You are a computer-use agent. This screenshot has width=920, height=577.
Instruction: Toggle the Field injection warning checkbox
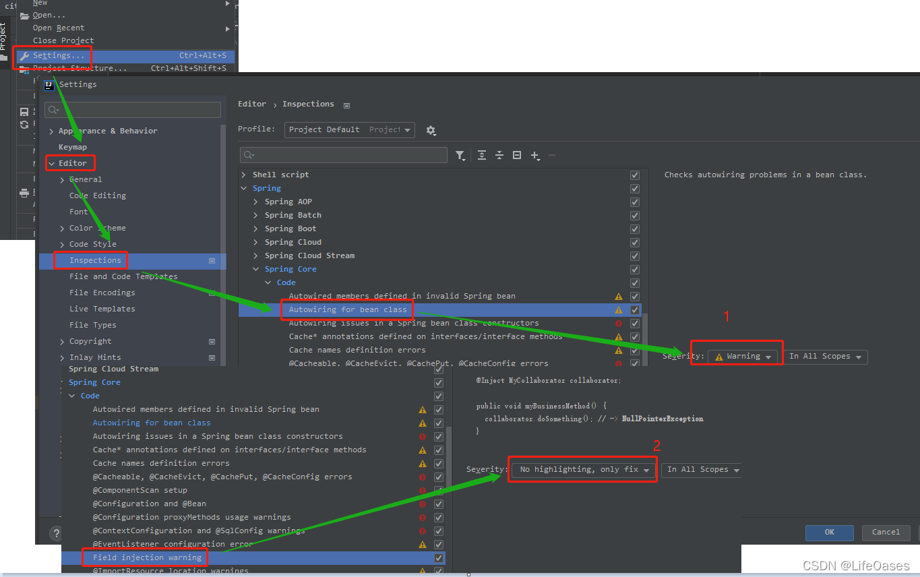pyautogui.click(x=439, y=558)
